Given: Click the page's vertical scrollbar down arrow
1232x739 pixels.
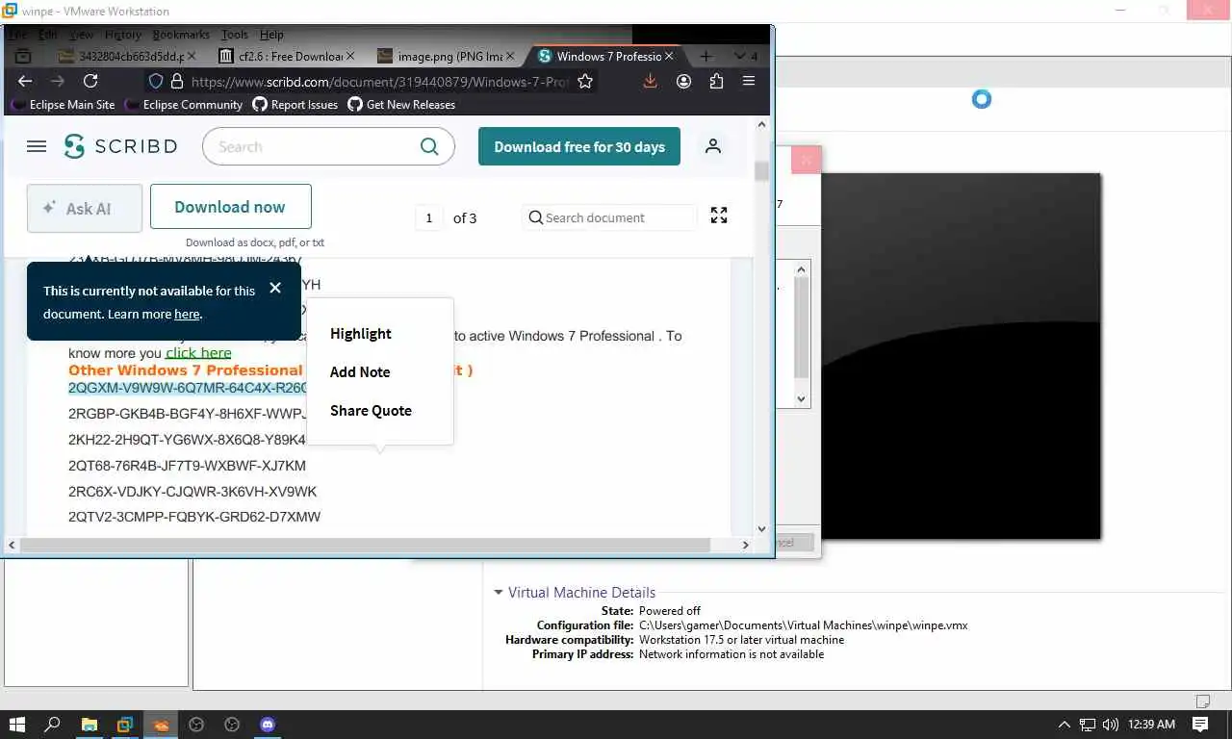Looking at the screenshot, I should pyautogui.click(x=762, y=528).
